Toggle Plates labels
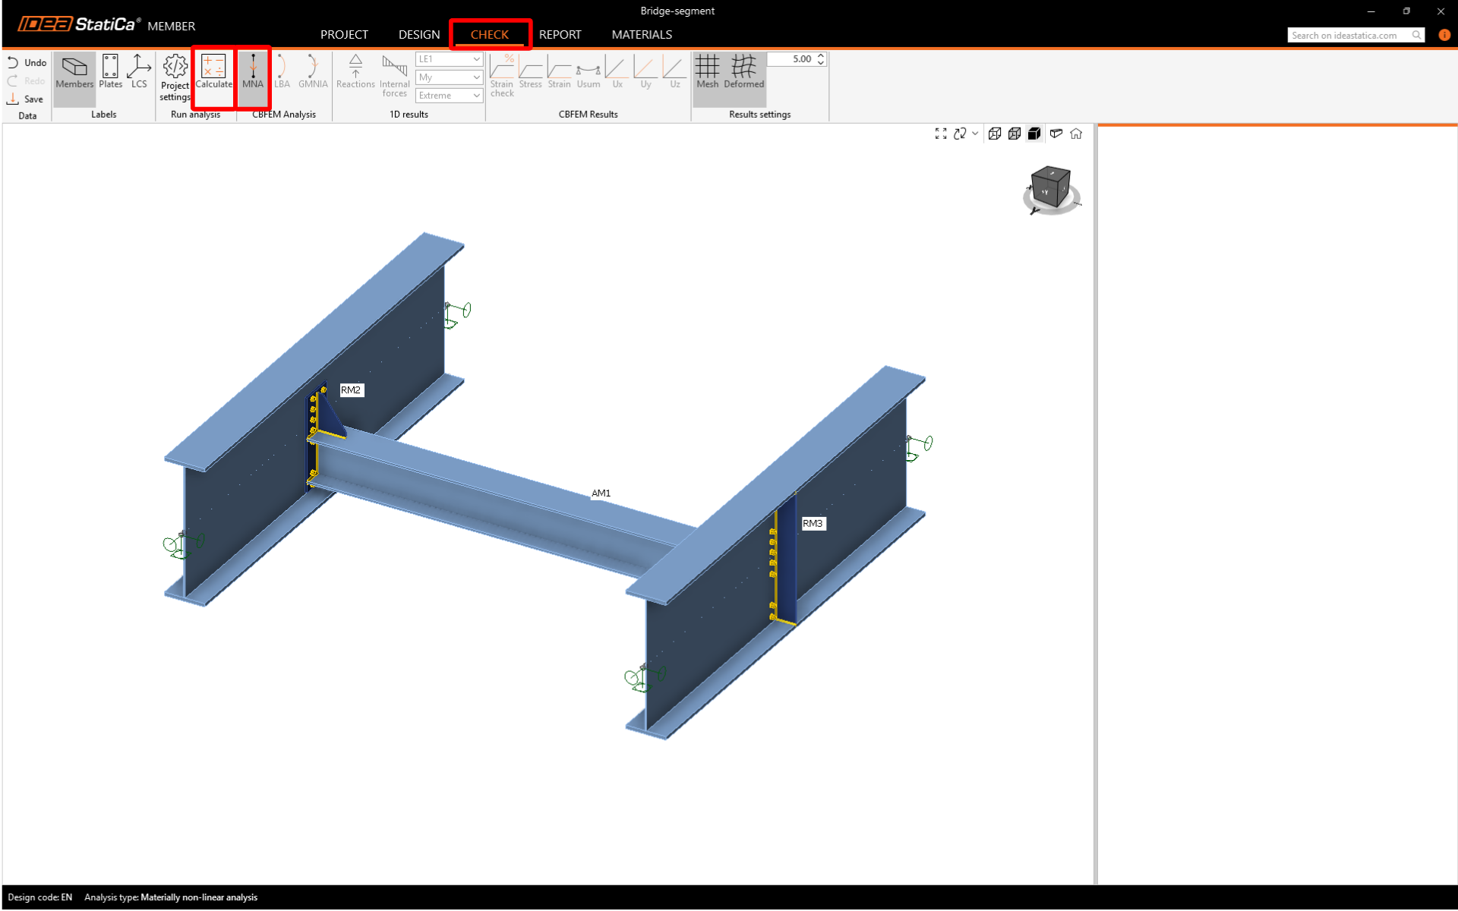 click(x=110, y=72)
